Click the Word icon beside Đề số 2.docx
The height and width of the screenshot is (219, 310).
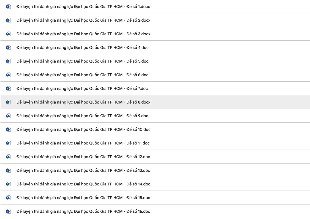tap(9, 20)
